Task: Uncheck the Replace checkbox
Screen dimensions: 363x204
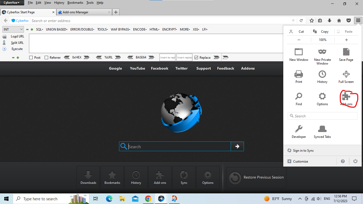Action: [196, 57]
